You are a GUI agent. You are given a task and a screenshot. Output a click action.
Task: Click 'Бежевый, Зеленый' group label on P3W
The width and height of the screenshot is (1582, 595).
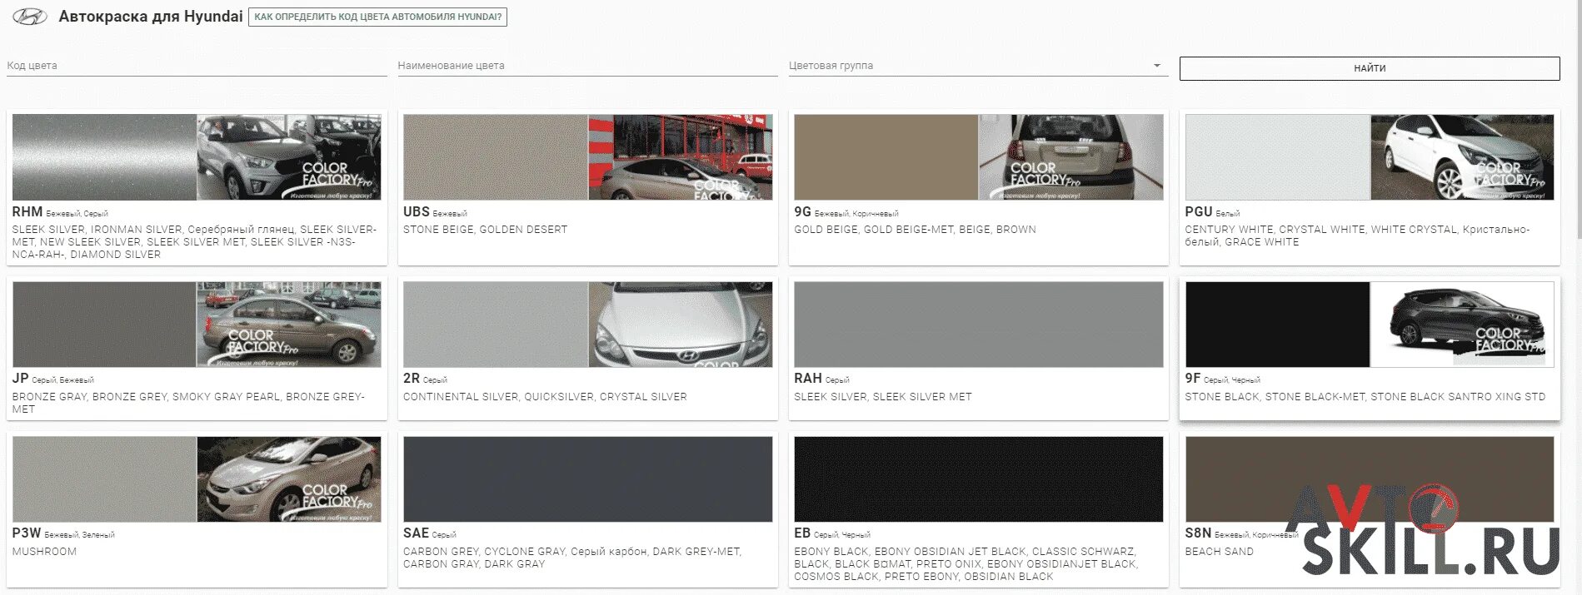[80, 535]
